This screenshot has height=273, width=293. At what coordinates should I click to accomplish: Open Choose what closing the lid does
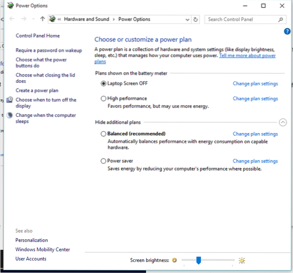[x=45, y=78]
